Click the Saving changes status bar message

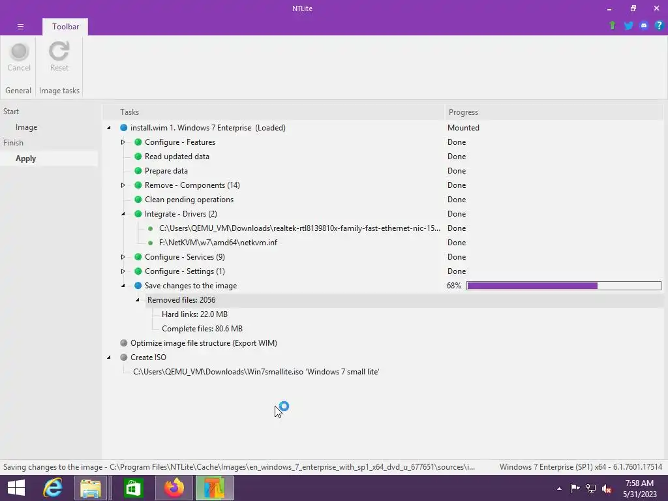(239, 467)
